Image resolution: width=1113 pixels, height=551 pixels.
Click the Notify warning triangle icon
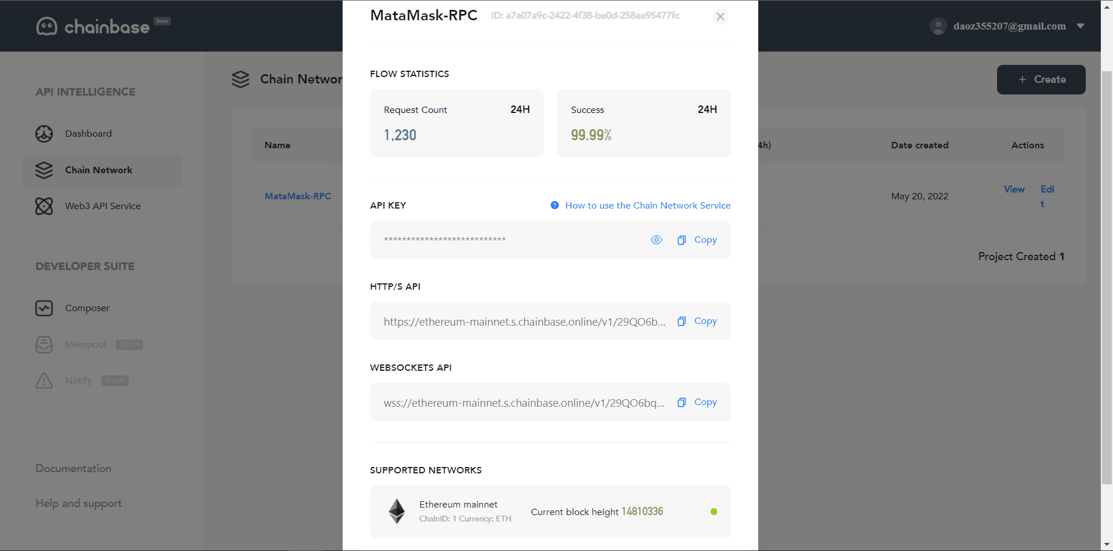click(x=44, y=381)
